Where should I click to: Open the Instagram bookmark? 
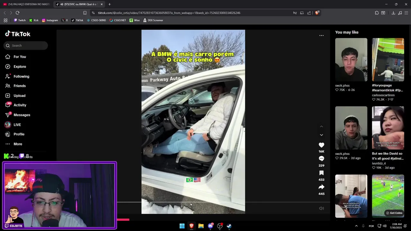click(50, 20)
